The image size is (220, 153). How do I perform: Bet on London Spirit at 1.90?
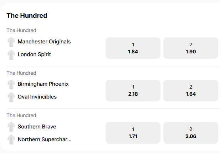(191, 48)
